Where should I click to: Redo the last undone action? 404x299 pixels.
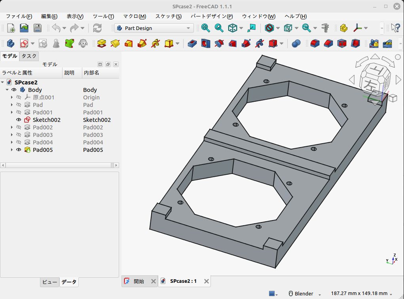pos(74,28)
